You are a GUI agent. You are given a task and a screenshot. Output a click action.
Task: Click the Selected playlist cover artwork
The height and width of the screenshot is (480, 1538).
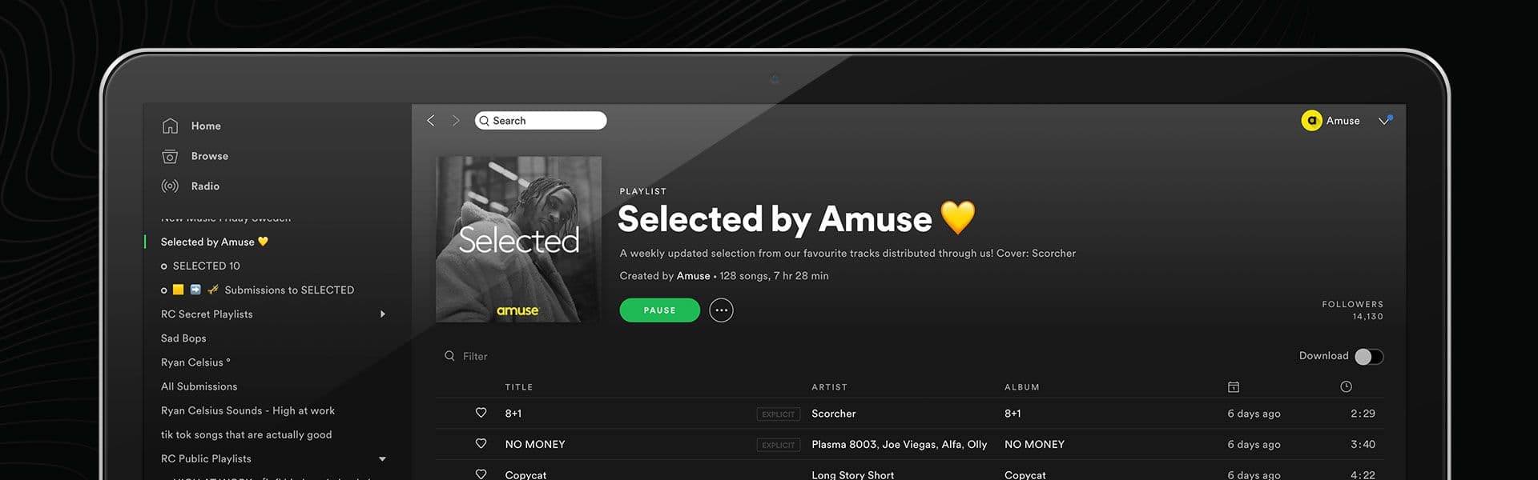tap(518, 239)
